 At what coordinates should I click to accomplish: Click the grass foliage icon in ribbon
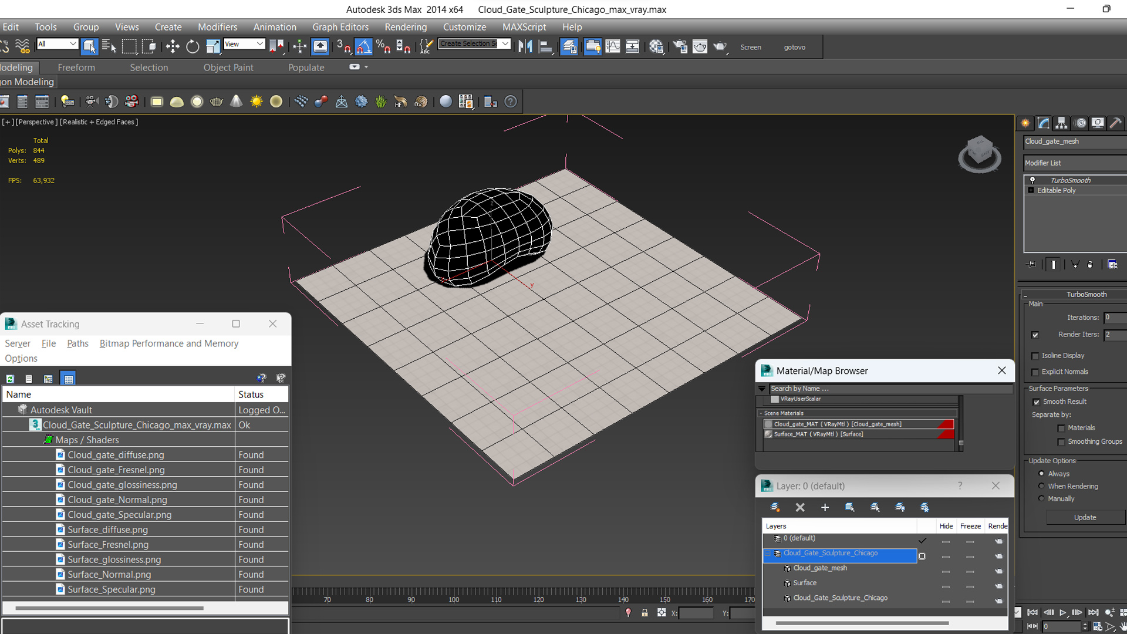(x=381, y=102)
